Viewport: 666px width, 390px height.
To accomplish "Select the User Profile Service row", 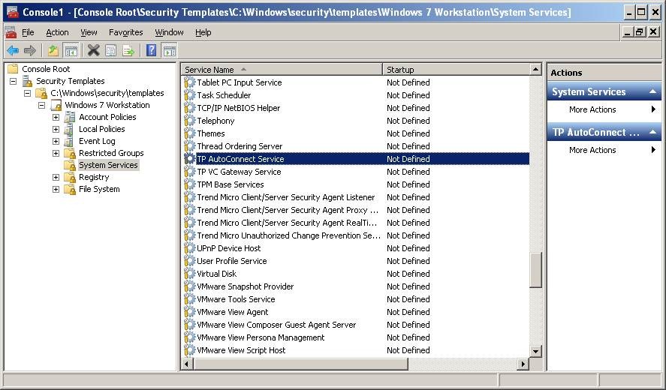I will point(356,261).
